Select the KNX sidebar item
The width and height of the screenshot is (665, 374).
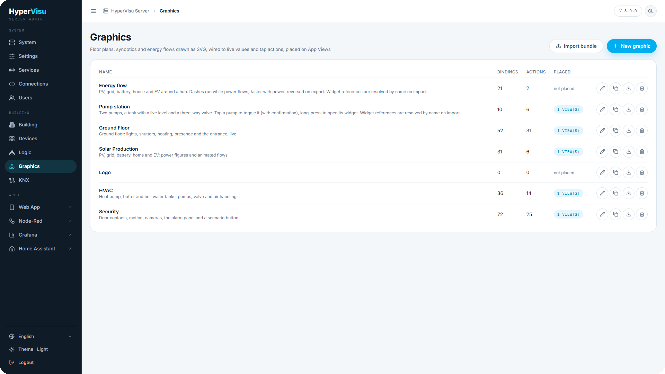(41, 180)
